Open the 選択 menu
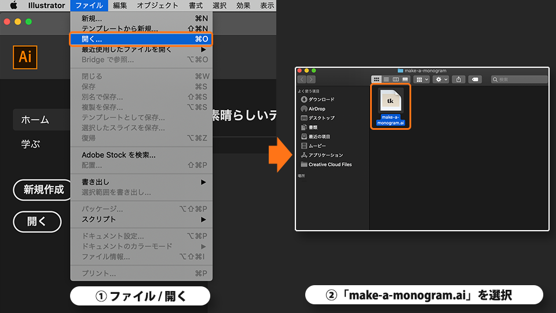Image resolution: width=556 pixels, height=313 pixels. tap(220, 5)
